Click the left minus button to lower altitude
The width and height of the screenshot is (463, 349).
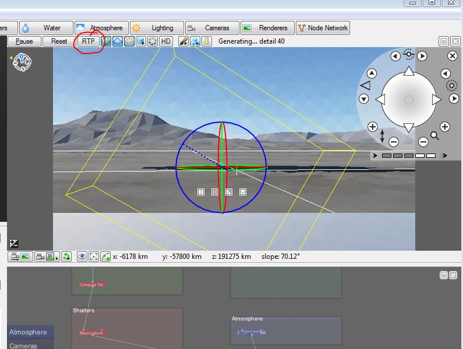click(x=393, y=142)
